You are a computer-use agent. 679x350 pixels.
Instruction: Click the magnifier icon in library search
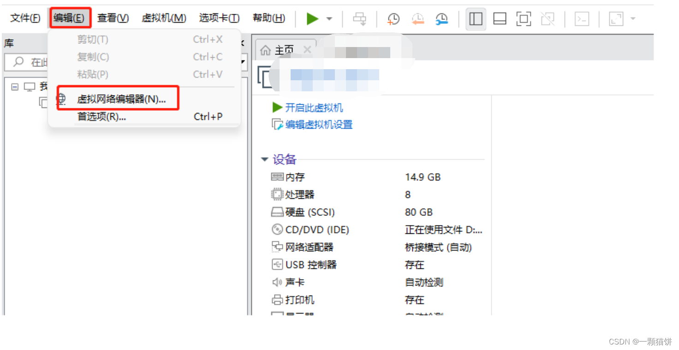coord(18,62)
